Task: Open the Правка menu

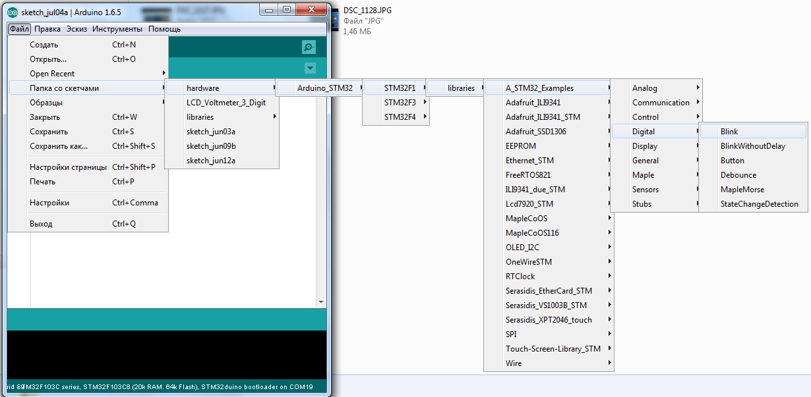Action: (x=47, y=29)
